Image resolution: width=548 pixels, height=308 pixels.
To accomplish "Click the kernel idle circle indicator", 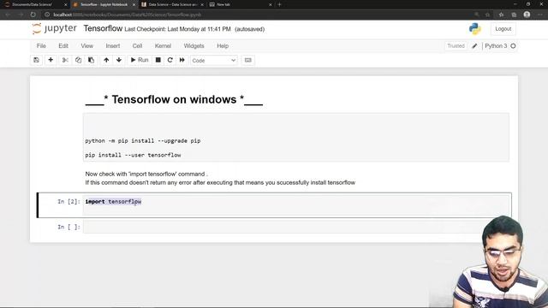I will click(513, 45).
